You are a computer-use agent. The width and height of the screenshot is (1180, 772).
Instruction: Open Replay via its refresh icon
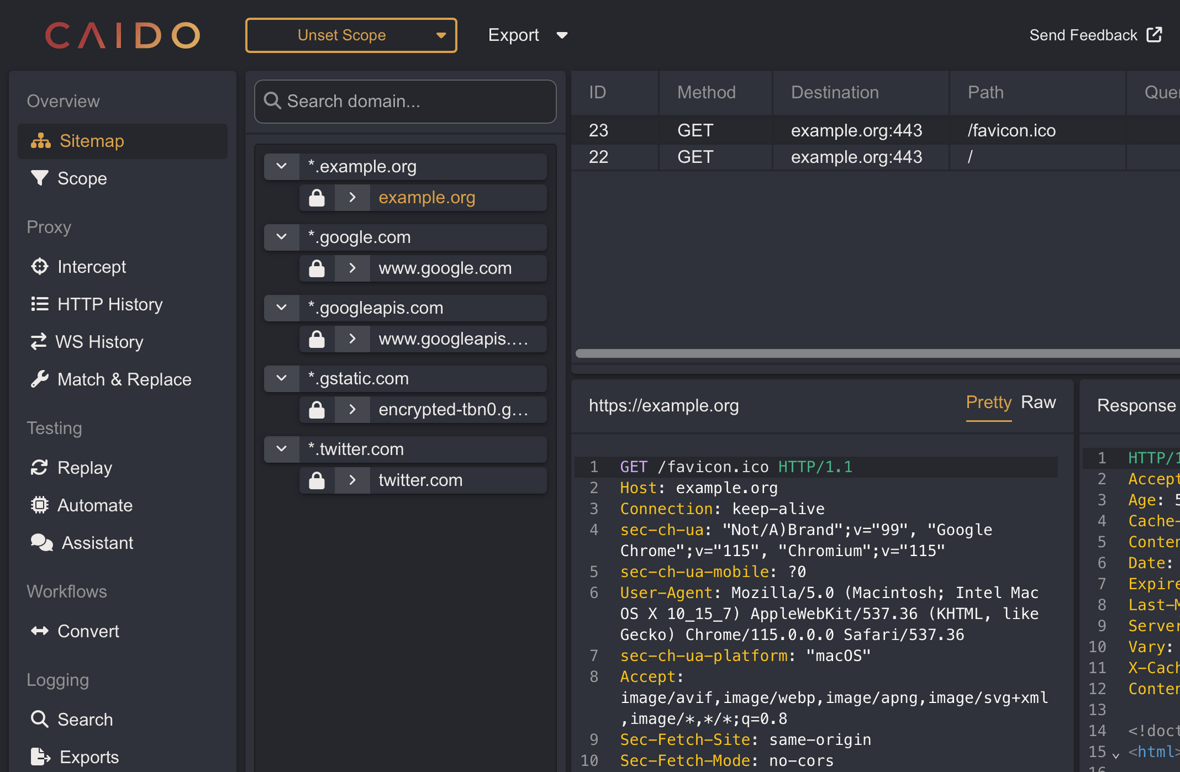click(40, 468)
